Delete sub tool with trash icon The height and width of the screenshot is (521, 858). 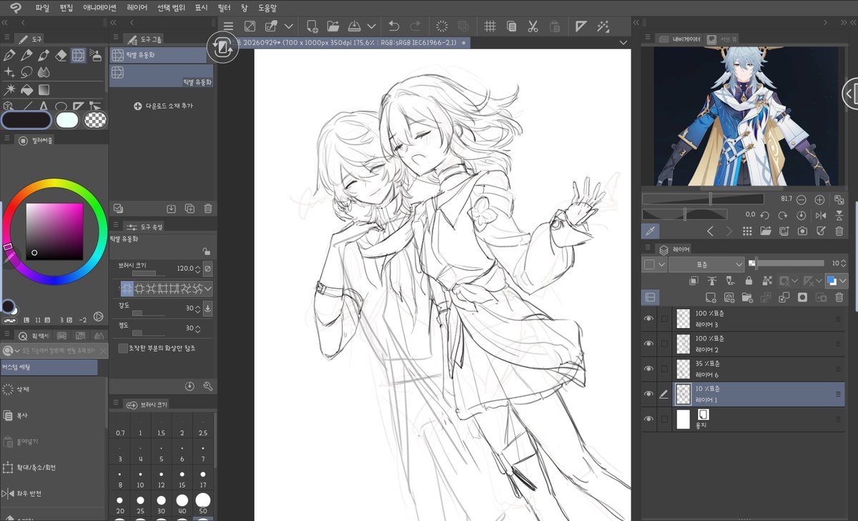[x=208, y=209]
